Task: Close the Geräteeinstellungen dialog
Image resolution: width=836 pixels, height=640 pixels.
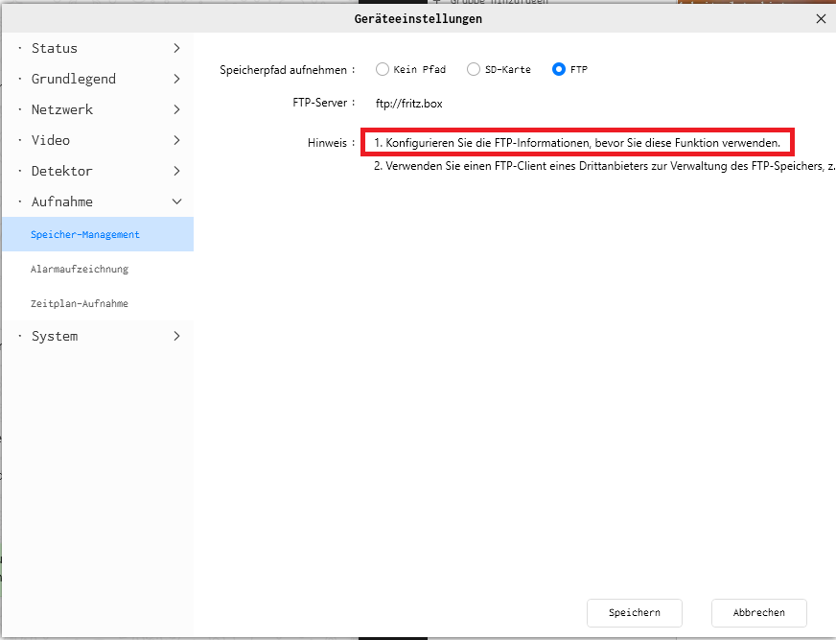Action: pyautogui.click(x=821, y=18)
